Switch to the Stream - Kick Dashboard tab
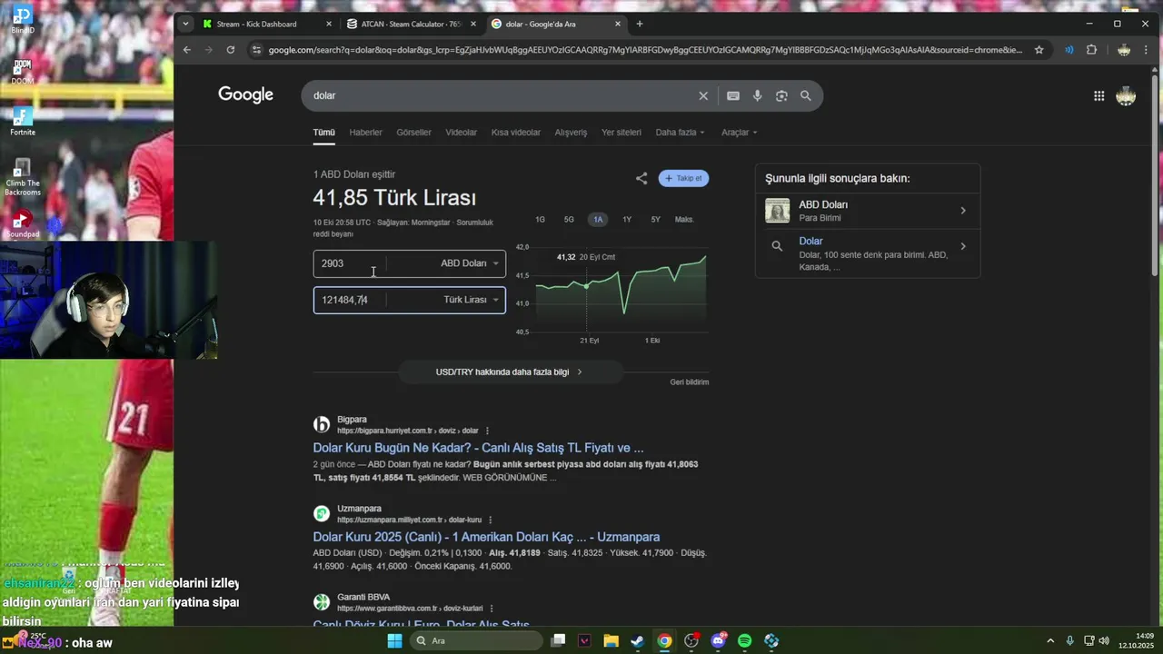Viewport: 1163px width, 654px height. click(x=257, y=24)
